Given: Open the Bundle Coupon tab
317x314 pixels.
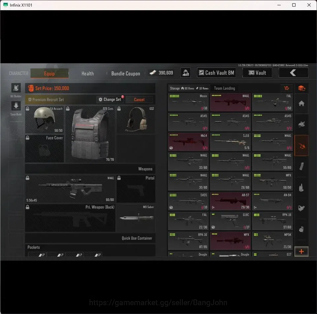Looking at the screenshot, I should (x=126, y=73).
